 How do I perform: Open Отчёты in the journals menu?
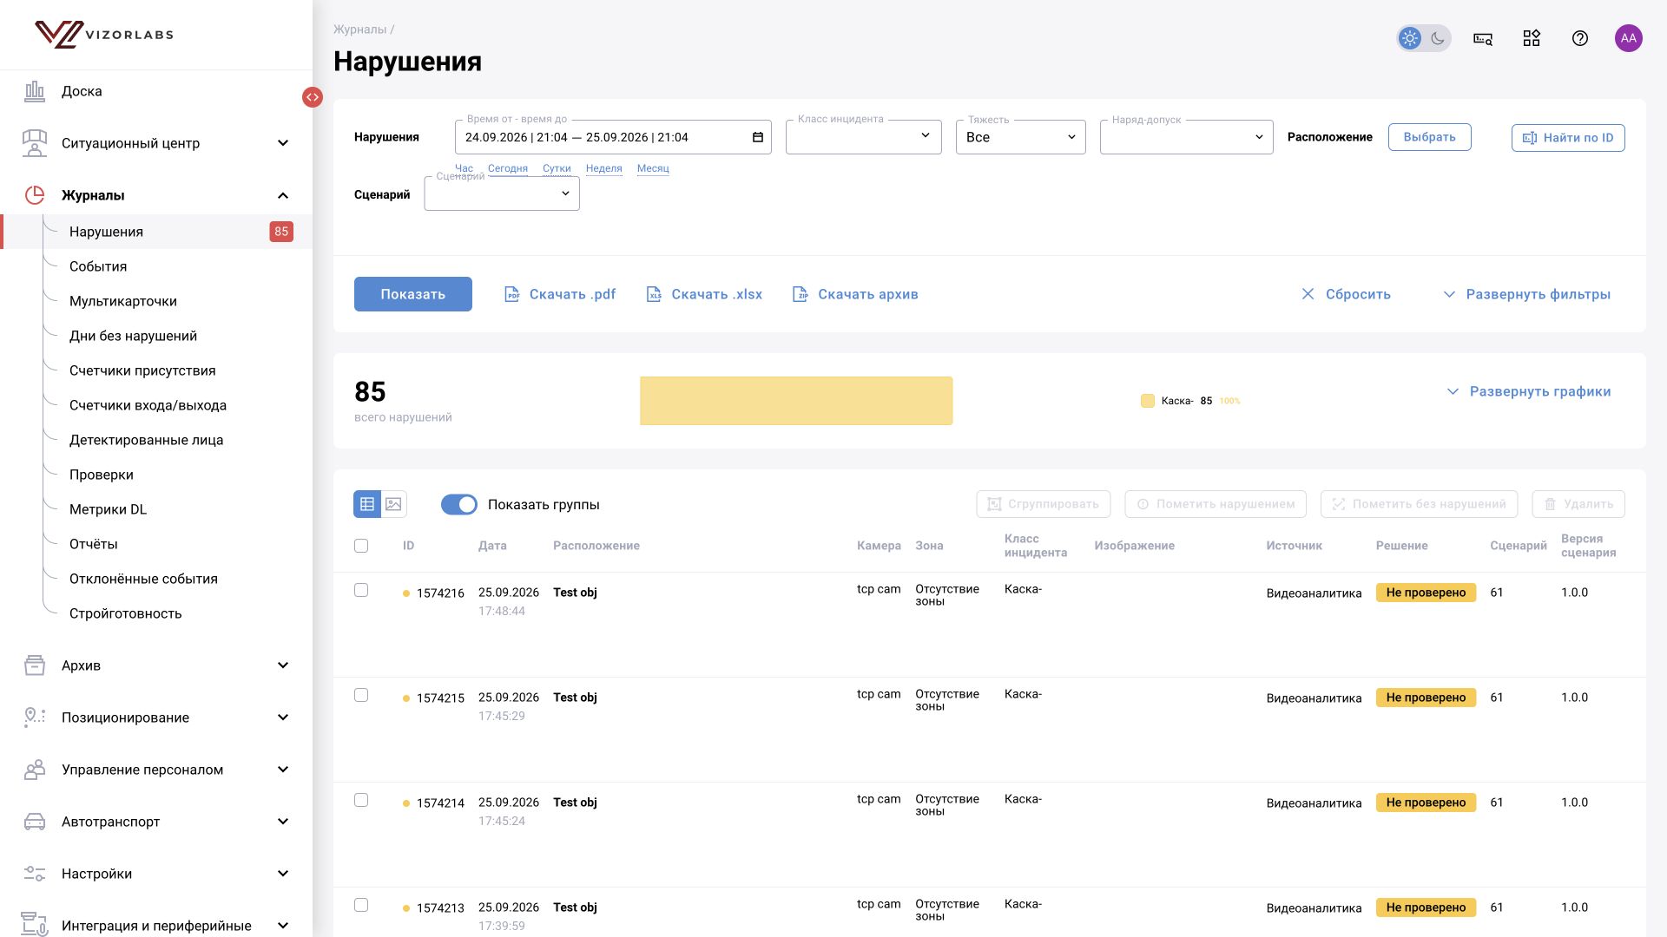[94, 544]
